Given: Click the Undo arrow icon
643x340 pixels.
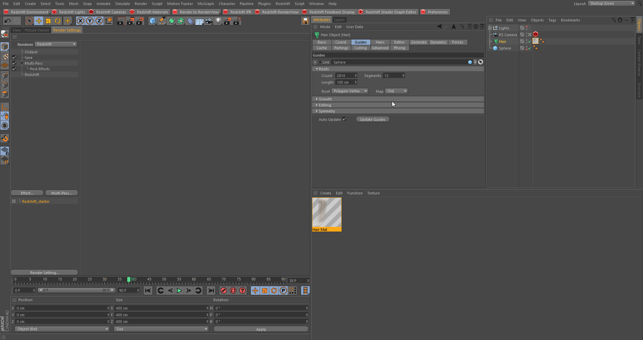Looking at the screenshot, I should click(7, 21).
